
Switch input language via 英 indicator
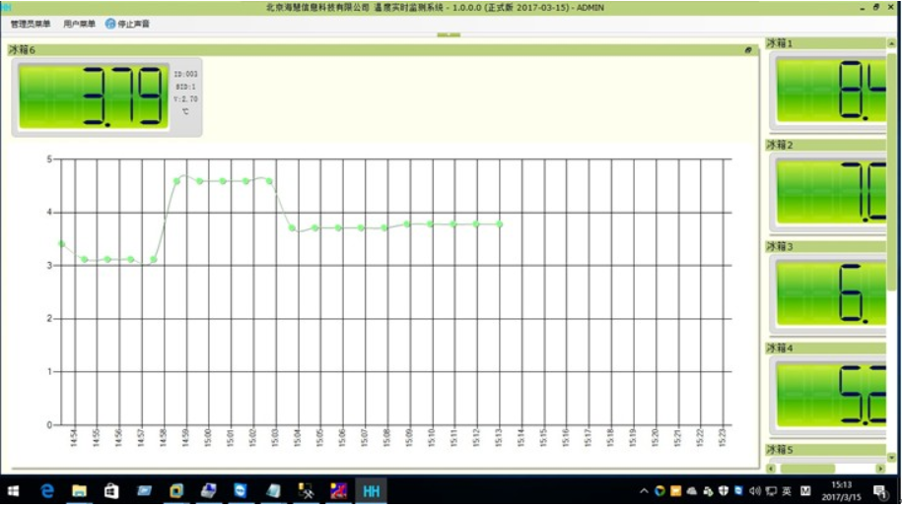tap(787, 491)
